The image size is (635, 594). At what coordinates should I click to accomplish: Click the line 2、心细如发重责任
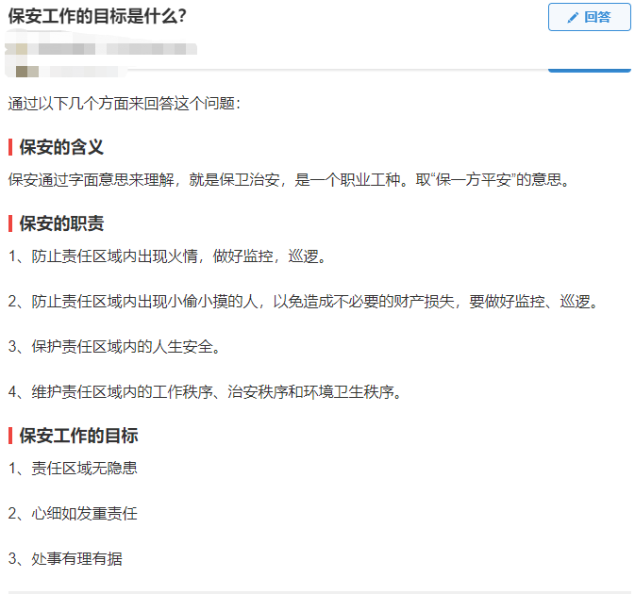pyautogui.click(x=73, y=514)
